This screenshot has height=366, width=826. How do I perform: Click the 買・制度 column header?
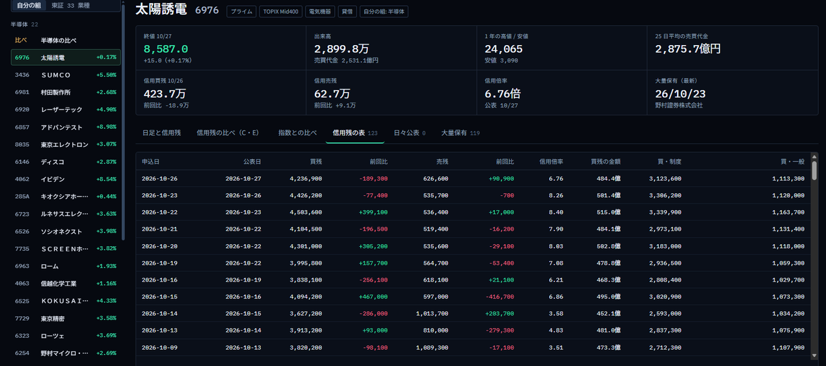point(669,161)
